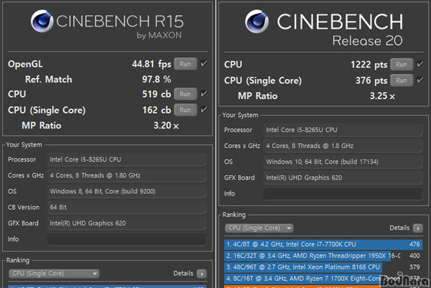This screenshot has width=431, height=288.
Task: Click the '1222 pts' CPU score
Action: pos(369,65)
